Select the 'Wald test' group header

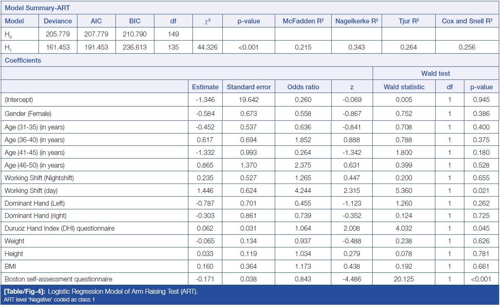[x=436, y=74]
